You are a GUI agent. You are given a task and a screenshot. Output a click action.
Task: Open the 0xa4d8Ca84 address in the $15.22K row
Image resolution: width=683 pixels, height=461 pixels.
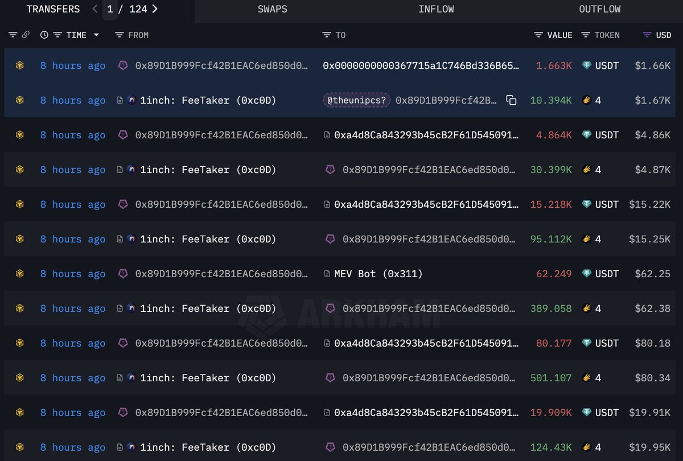point(426,204)
